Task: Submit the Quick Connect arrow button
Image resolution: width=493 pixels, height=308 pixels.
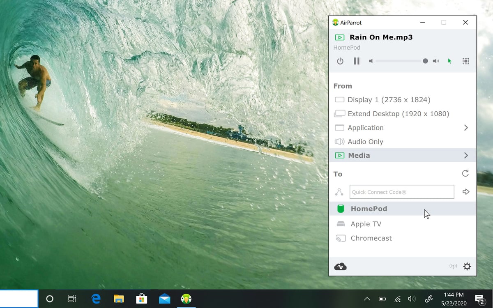Action: tap(466, 192)
